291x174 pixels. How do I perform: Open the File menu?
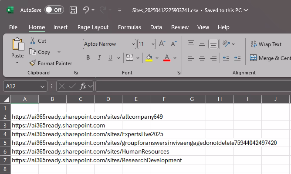click(13, 27)
